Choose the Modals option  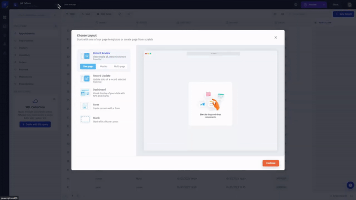point(103,67)
